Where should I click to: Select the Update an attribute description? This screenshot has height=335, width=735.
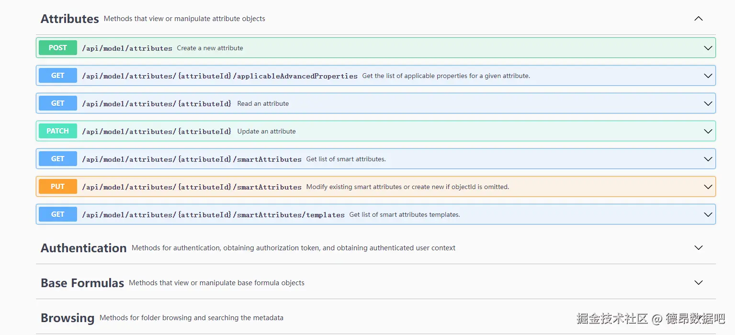(266, 131)
